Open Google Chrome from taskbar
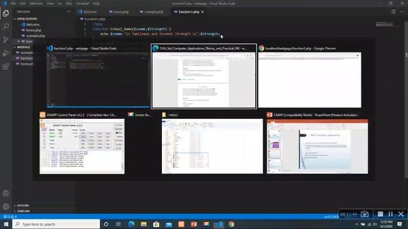Screen dimensions: 408x229 pyautogui.click(x=231, y=224)
